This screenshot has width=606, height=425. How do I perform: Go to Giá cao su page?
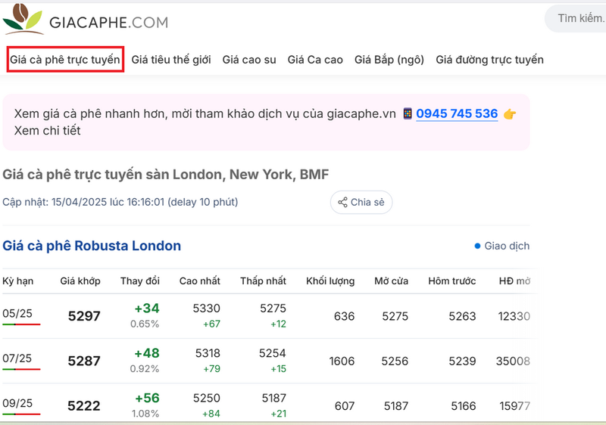[x=249, y=60]
